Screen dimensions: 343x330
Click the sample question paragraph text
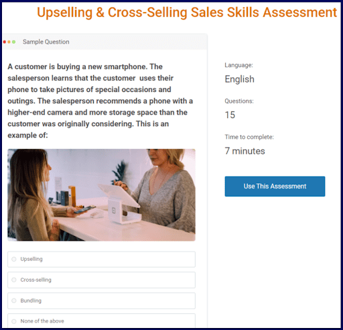[x=100, y=101]
